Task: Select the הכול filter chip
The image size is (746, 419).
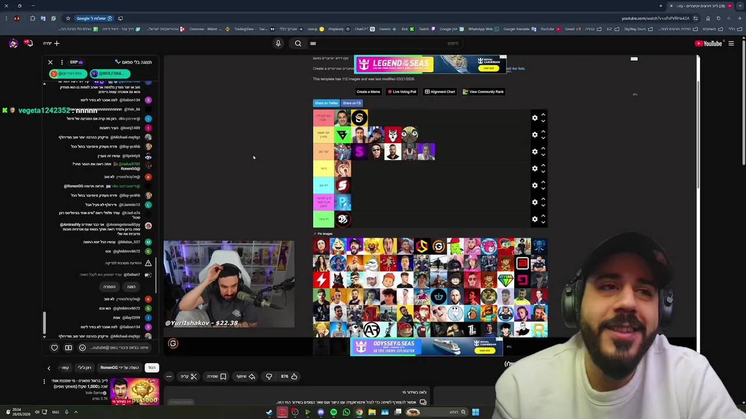Action: click(x=152, y=368)
